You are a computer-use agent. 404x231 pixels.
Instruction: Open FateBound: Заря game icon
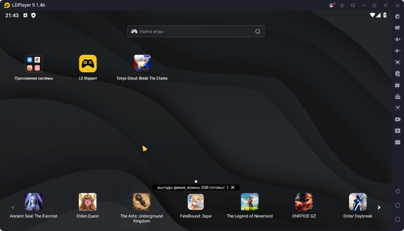196,202
